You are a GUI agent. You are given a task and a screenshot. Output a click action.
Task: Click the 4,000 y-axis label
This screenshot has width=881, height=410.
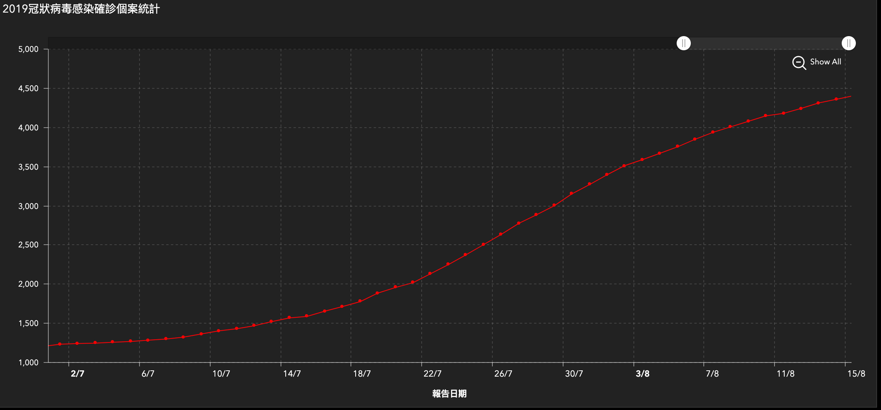coord(28,128)
